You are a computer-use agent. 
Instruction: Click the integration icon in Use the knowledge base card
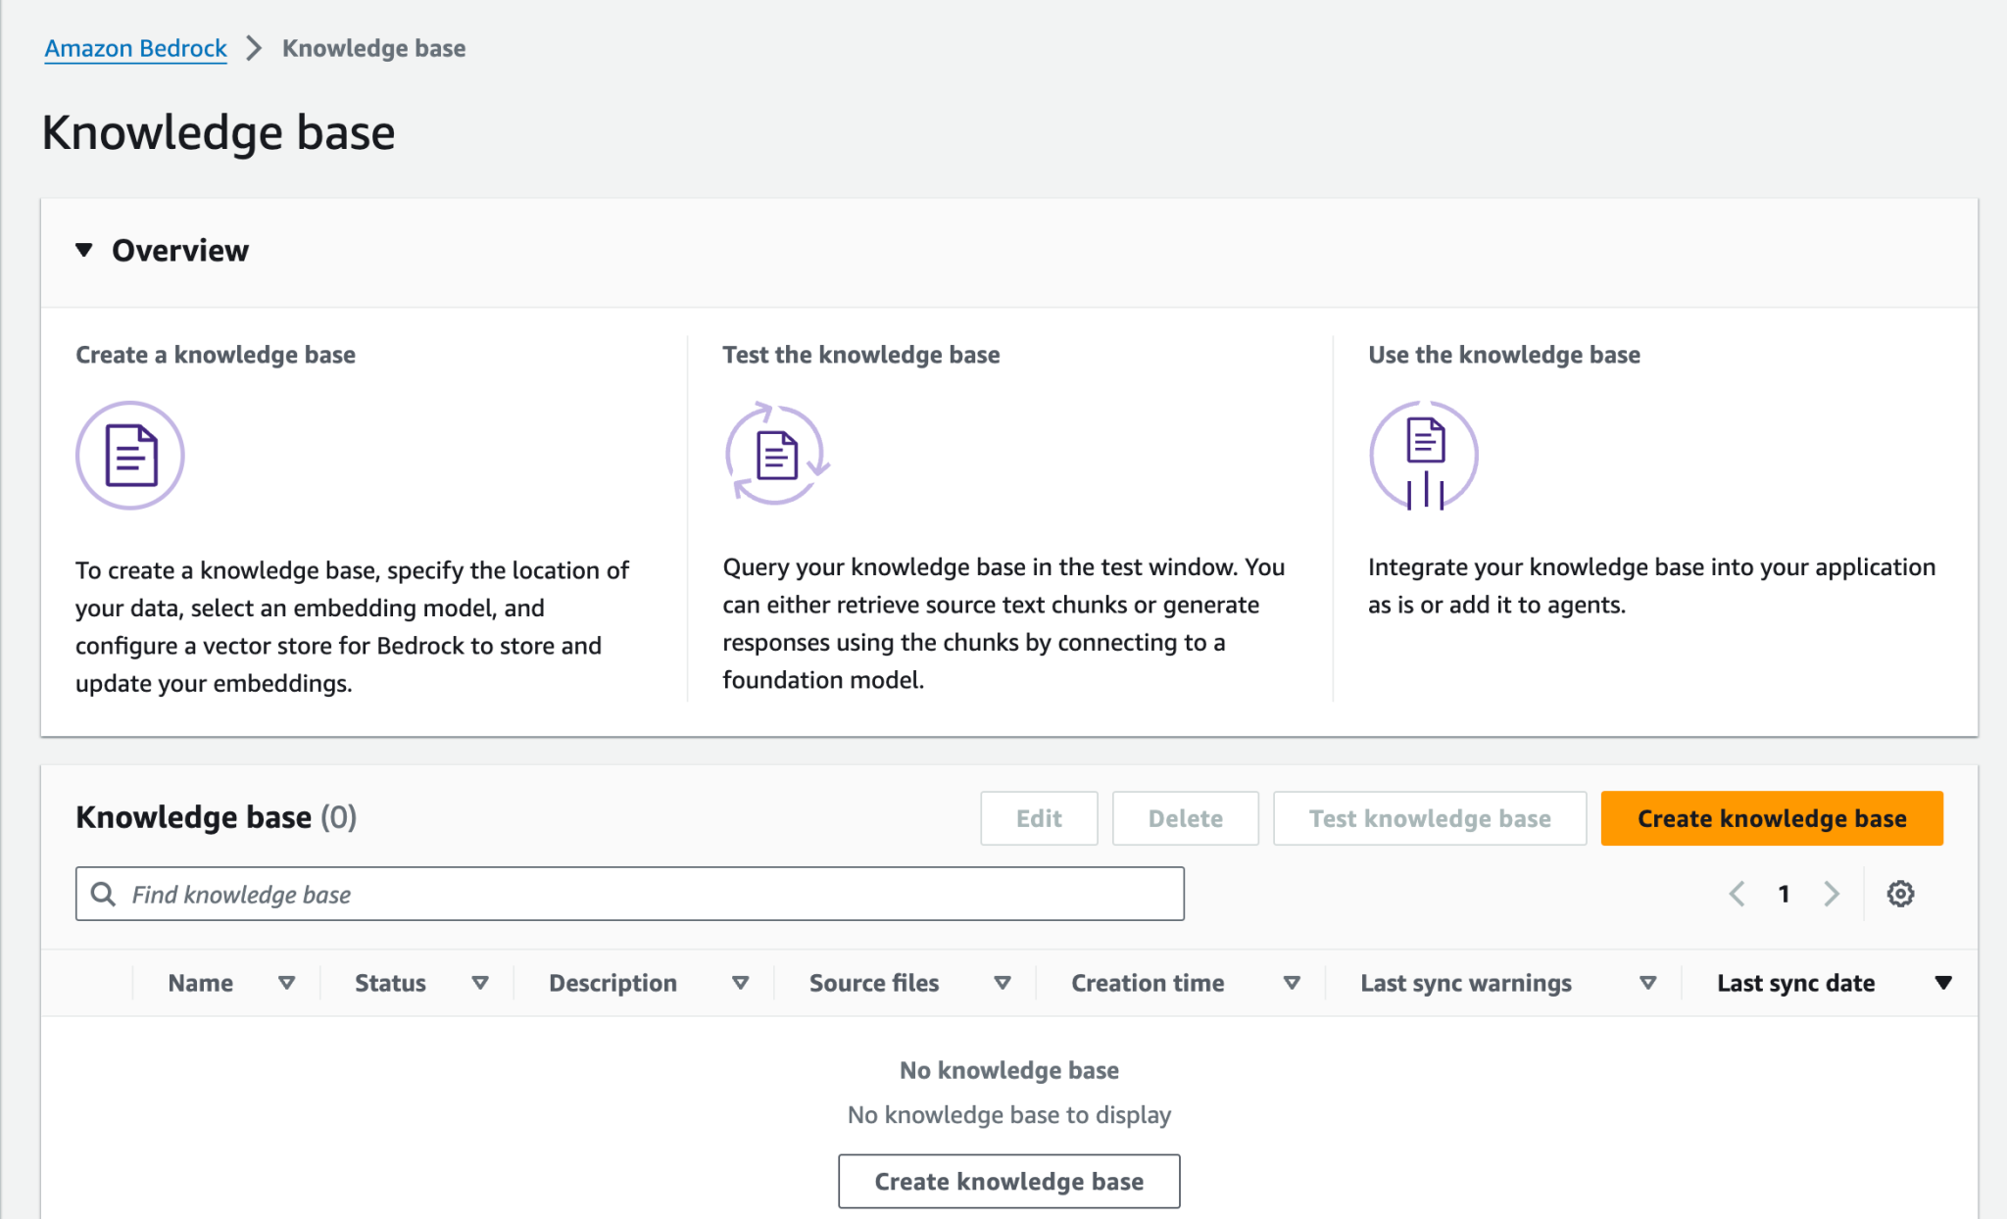tap(1423, 455)
